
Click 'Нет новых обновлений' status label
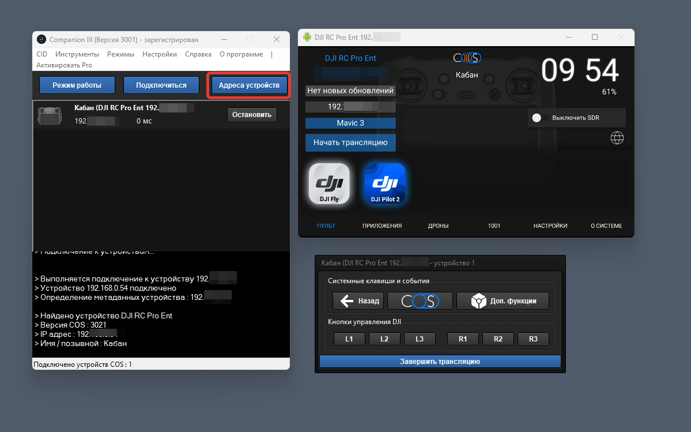pyautogui.click(x=350, y=91)
